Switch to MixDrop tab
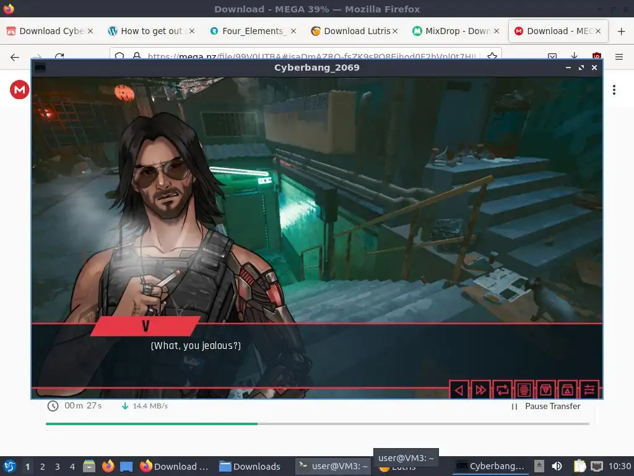The width and height of the screenshot is (634, 476). (455, 31)
